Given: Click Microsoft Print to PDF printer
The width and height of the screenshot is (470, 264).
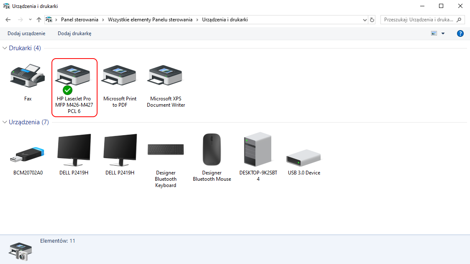Looking at the screenshot, I should tap(120, 76).
